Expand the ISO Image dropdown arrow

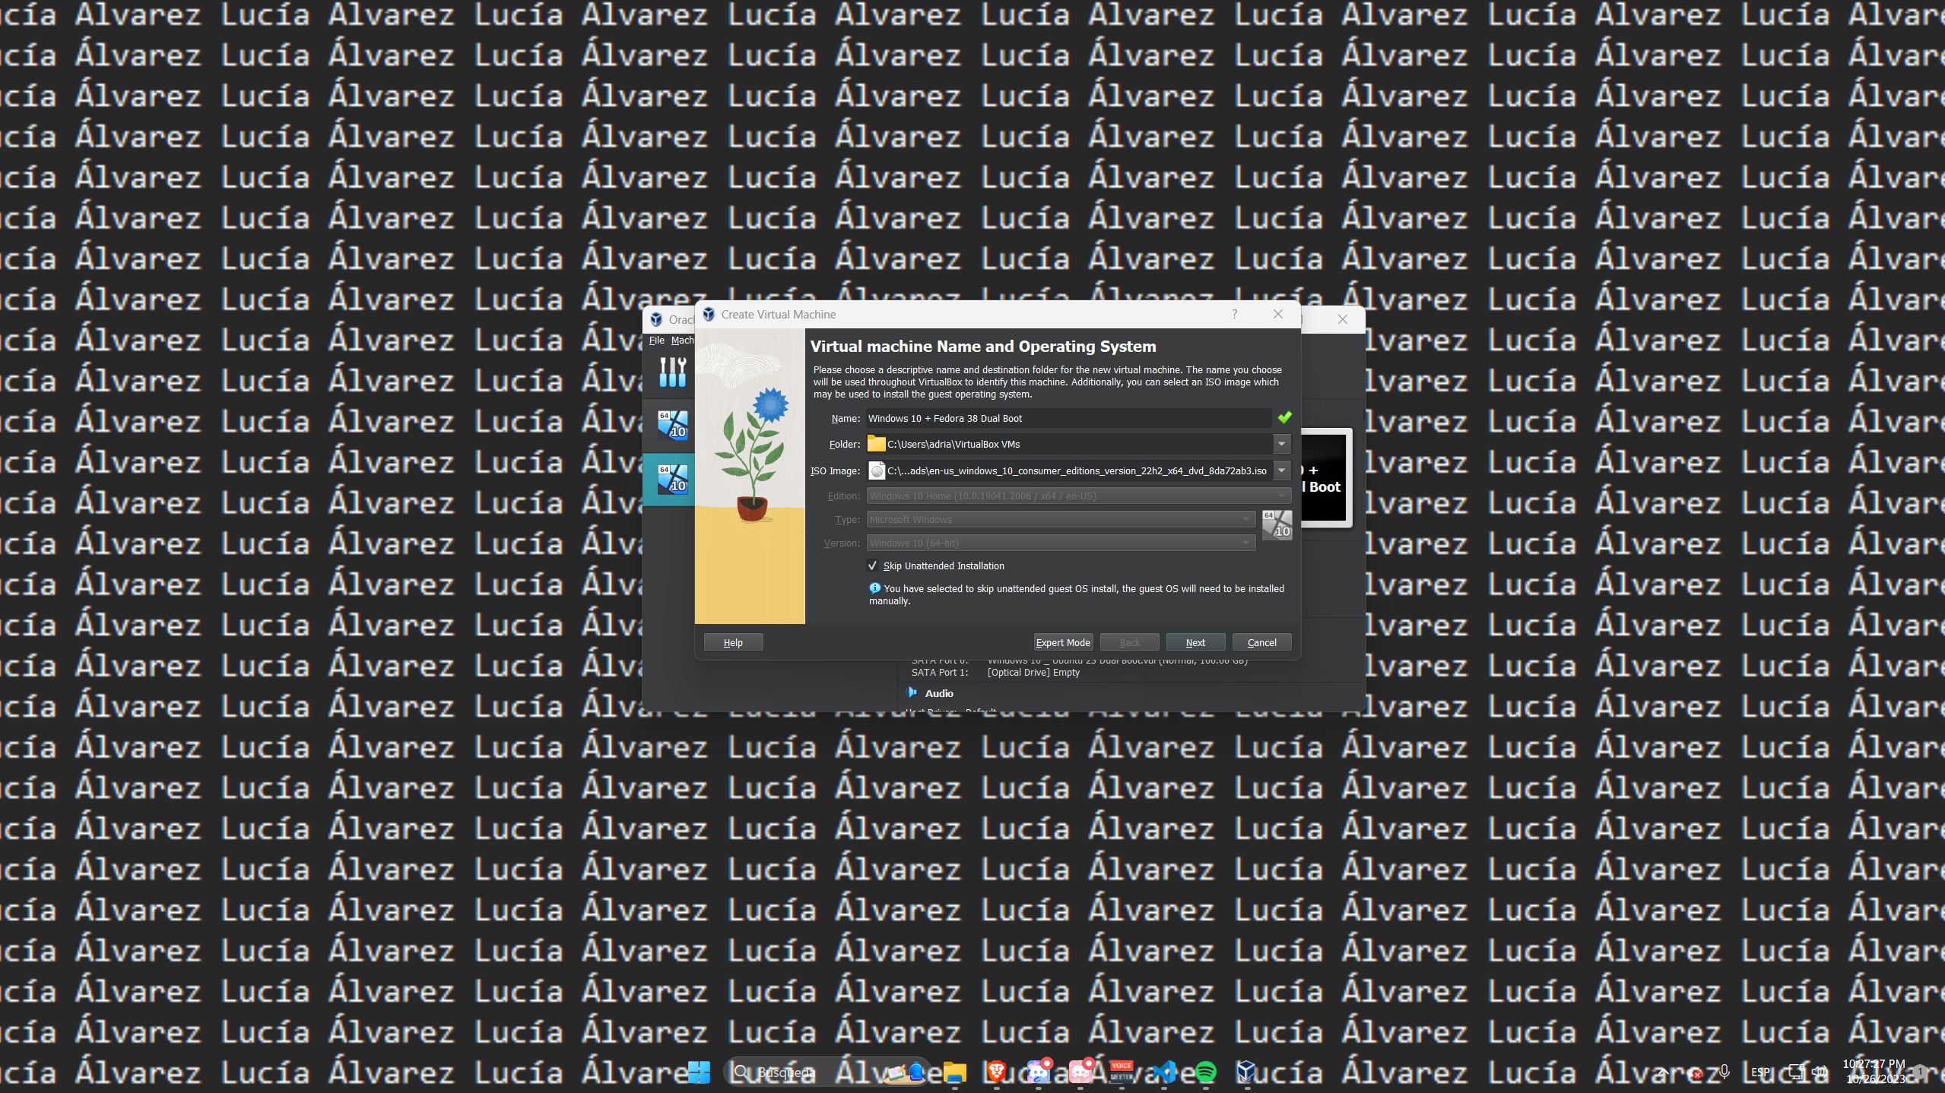pos(1281,470)
